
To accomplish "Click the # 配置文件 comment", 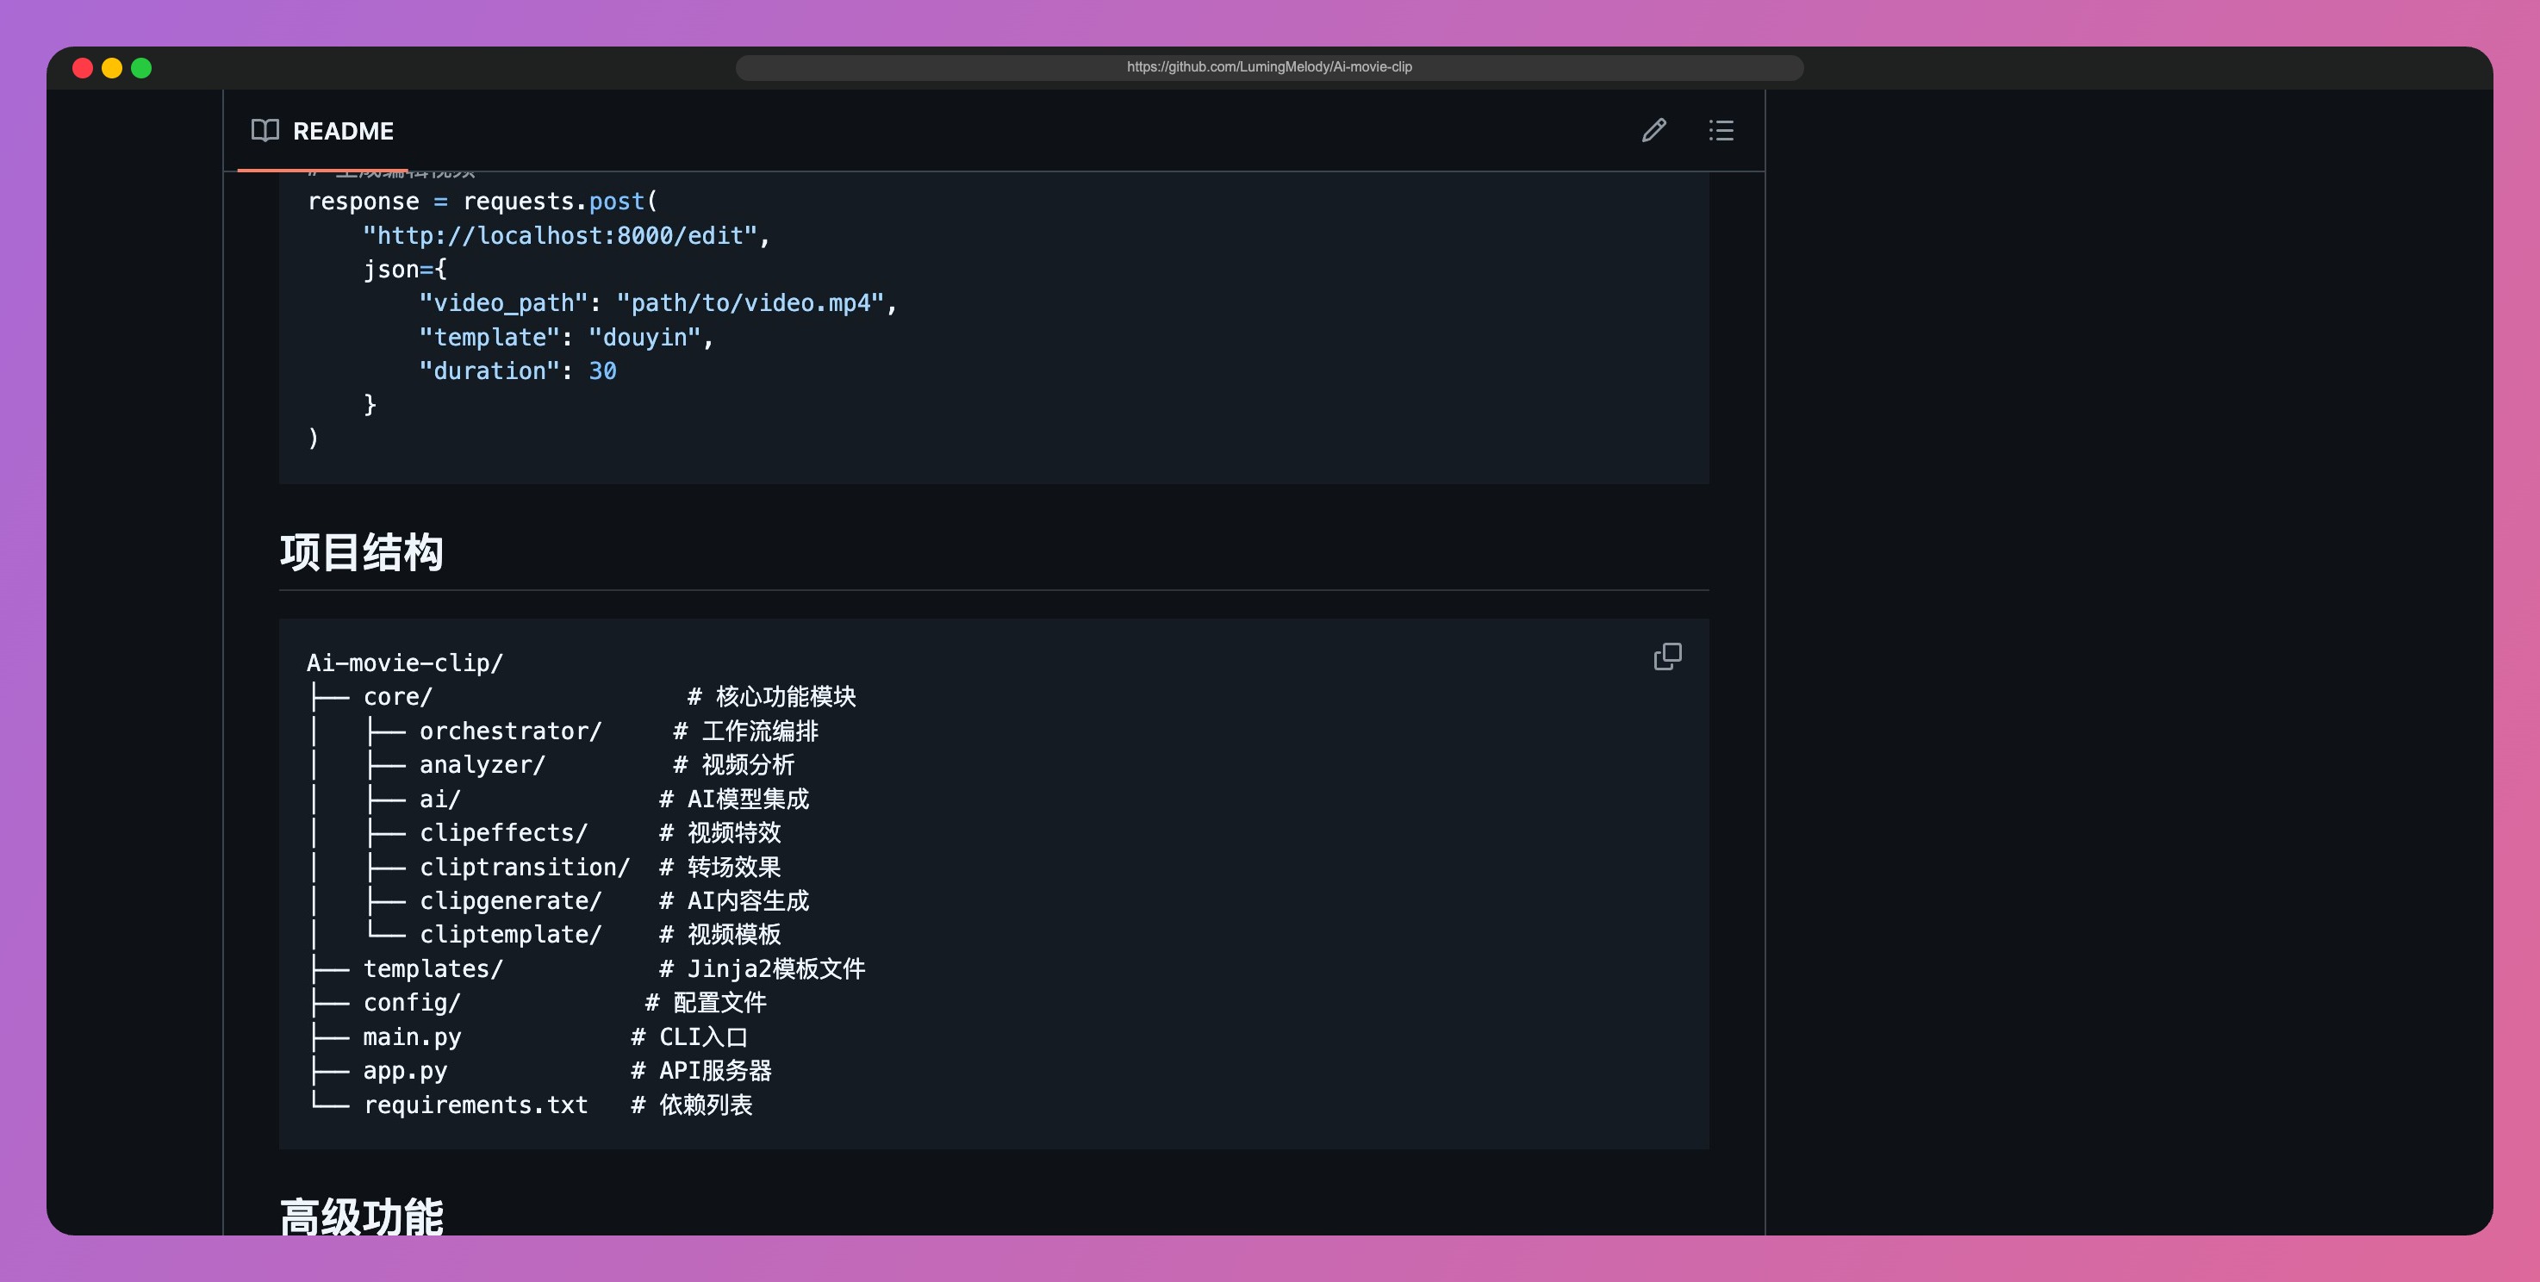I will click(705, 1002).
